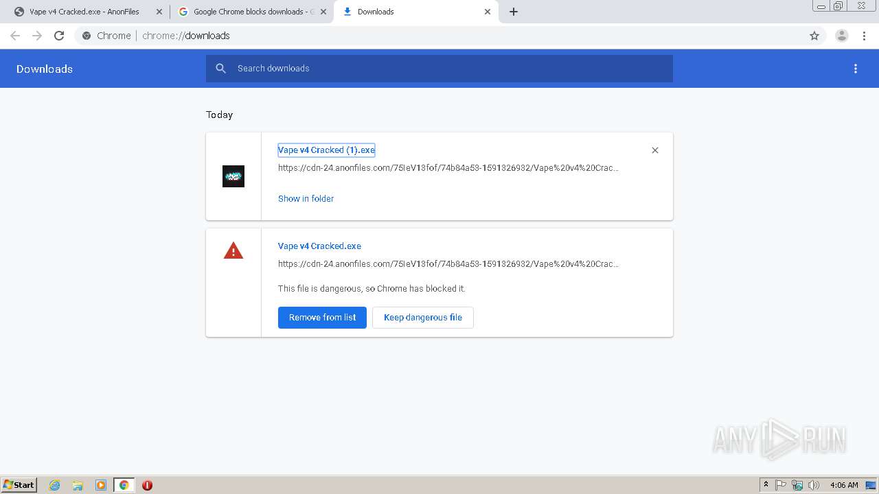Click the red Opera taskbar icon

(x=147, y=485)
